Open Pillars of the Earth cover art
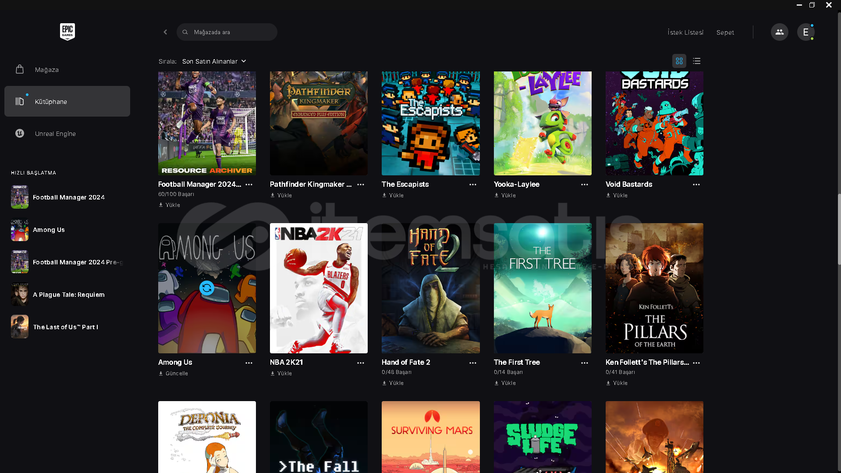 [x=654, y=288]
